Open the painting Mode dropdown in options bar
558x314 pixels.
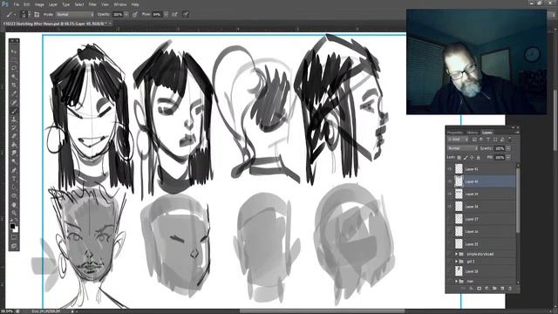[x=75, y=15]
